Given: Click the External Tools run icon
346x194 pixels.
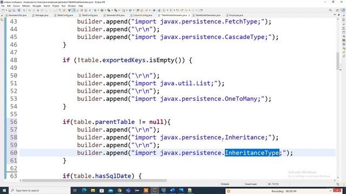Looking at the screenshot, I should [x=116, y=10].
